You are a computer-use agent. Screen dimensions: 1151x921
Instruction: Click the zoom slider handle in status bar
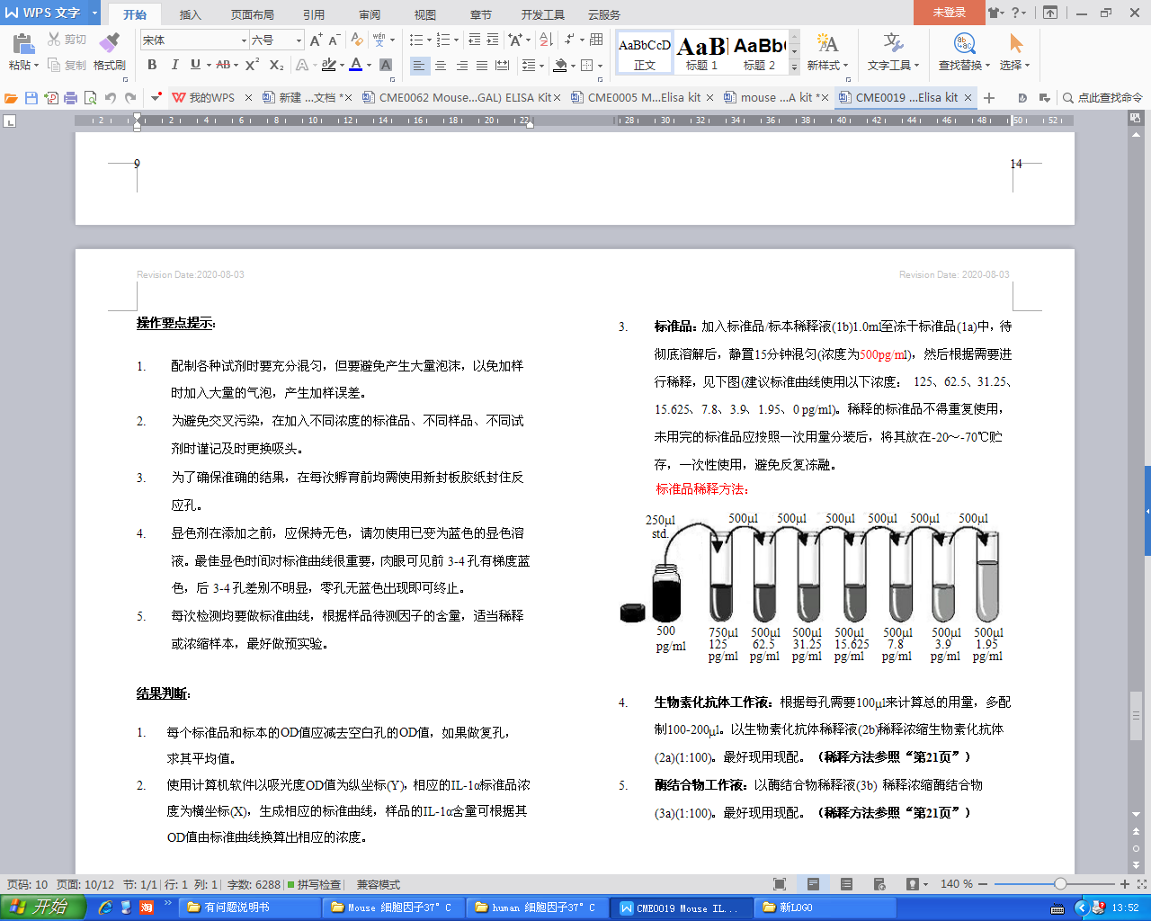(x=1060, y=884)
